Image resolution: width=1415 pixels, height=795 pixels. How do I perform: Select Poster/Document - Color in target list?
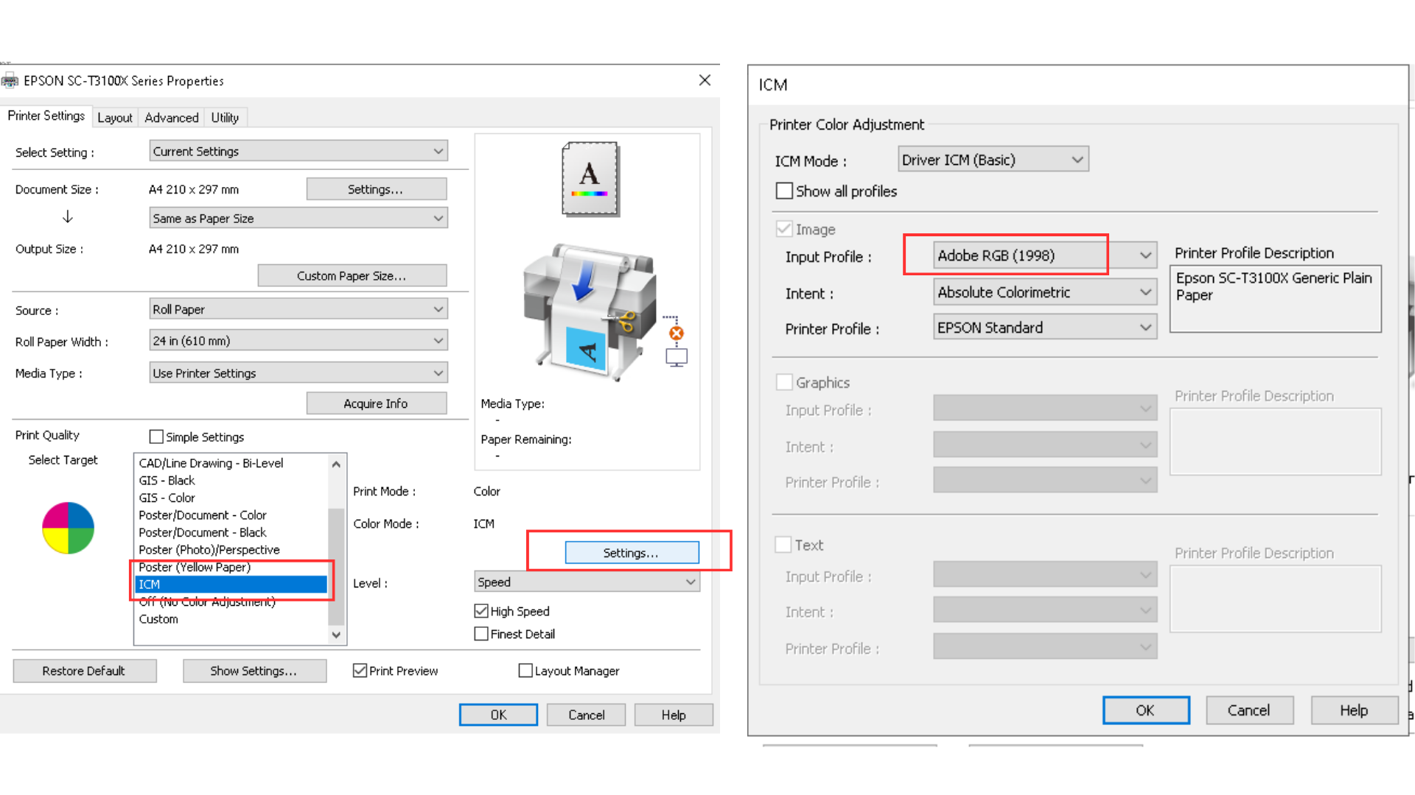tap(203, 515)
